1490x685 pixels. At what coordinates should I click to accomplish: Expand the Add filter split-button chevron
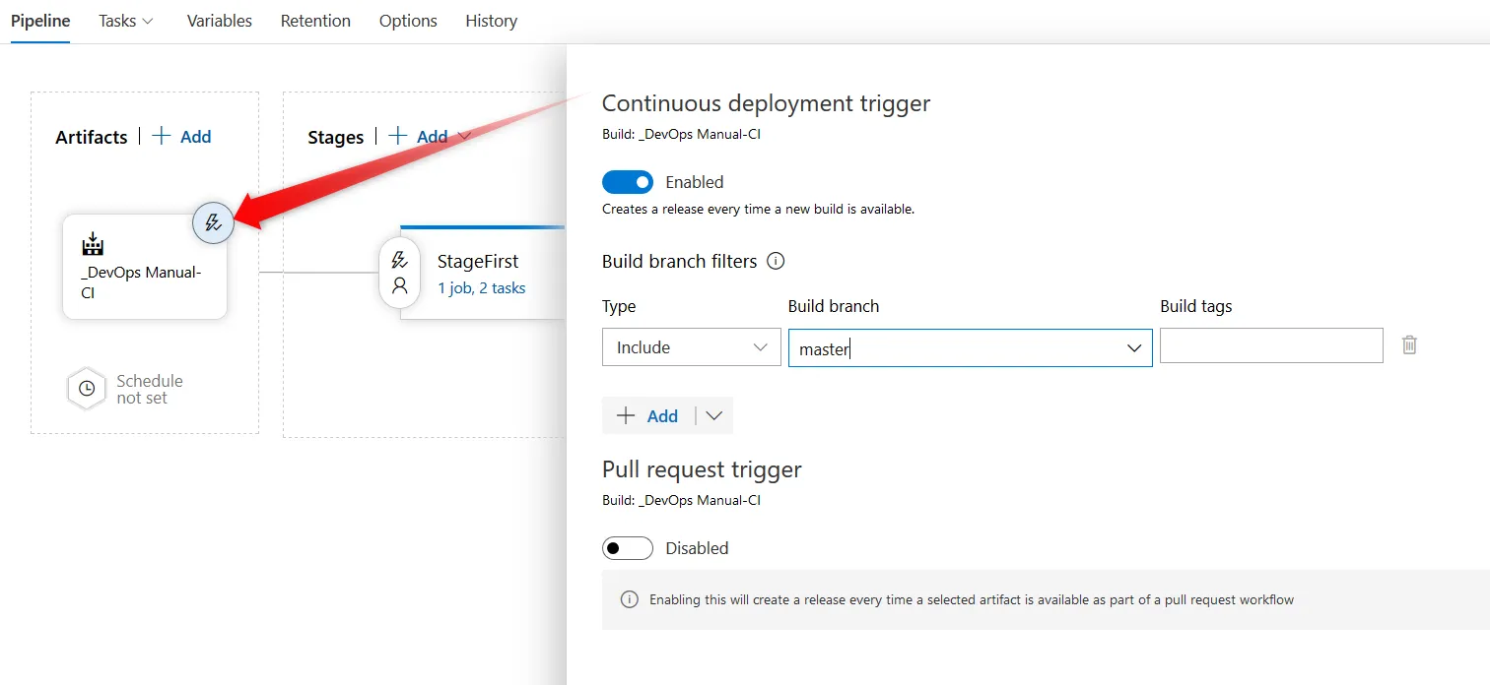(x=714, y=416)
